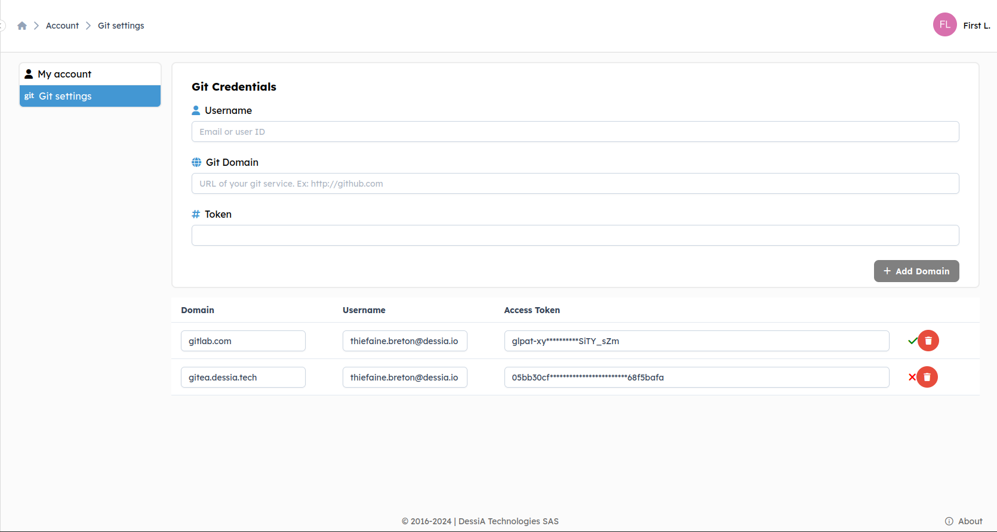
Task: Focus the Username email input field
Action: click(575, 132)
